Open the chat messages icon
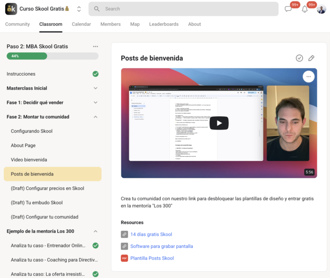The width and height of the screenshot is (330, 278). pos(288,9)
